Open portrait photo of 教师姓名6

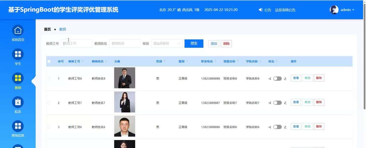pos(125,126)
